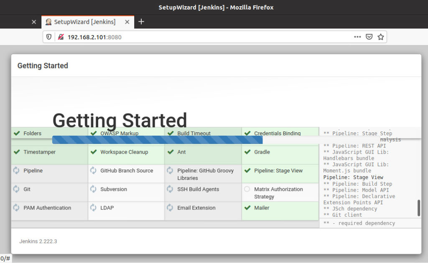The width and height of the screenshot is (428, 263).
Task: Click the Gradle plugin label
Action: pos(262,152)
